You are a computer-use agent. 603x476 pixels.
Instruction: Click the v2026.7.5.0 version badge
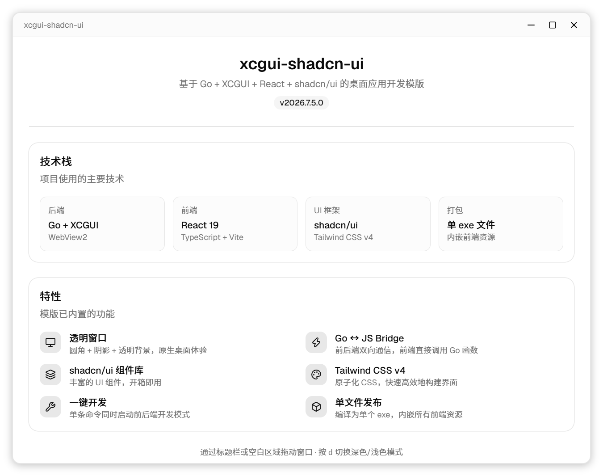pyautogui.click(x=301, y=103)
